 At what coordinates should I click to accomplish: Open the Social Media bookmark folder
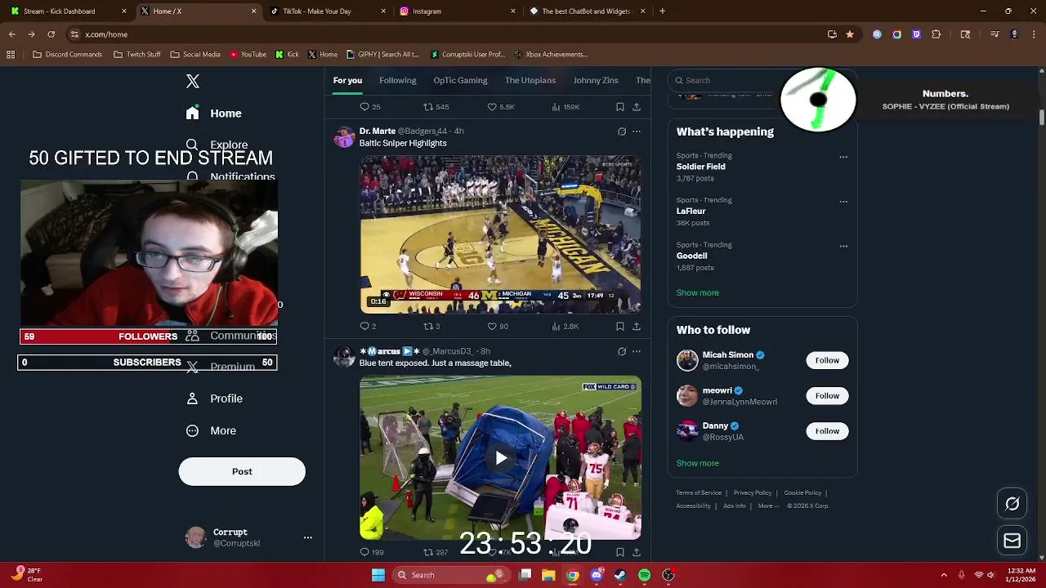point(195,55)
